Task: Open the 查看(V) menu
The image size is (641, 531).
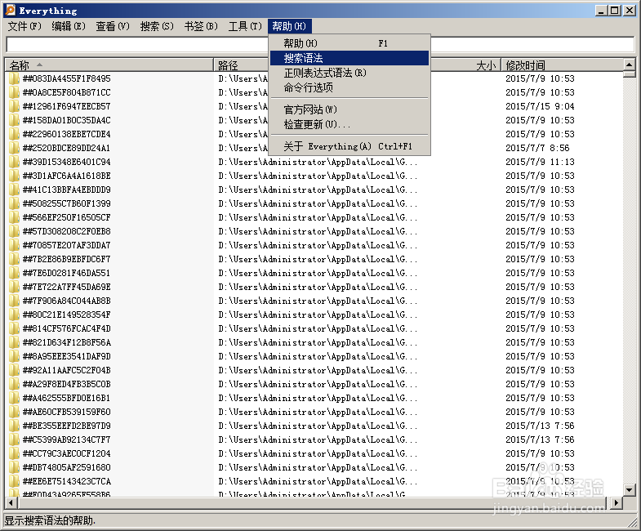Action: click(x=113, y=26)
